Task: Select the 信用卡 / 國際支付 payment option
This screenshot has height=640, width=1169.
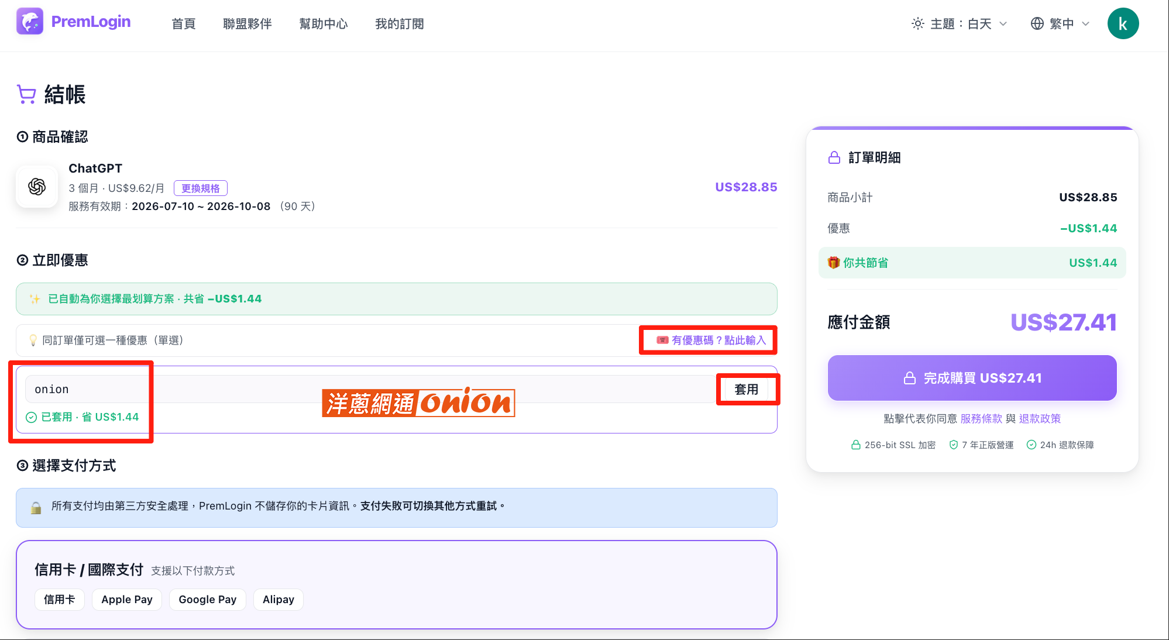Action: tap(397, 584)
